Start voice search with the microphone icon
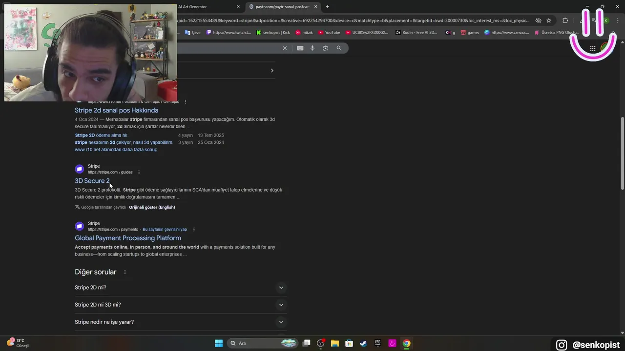Viewport: 625px width, 351px height. (312, 48)
